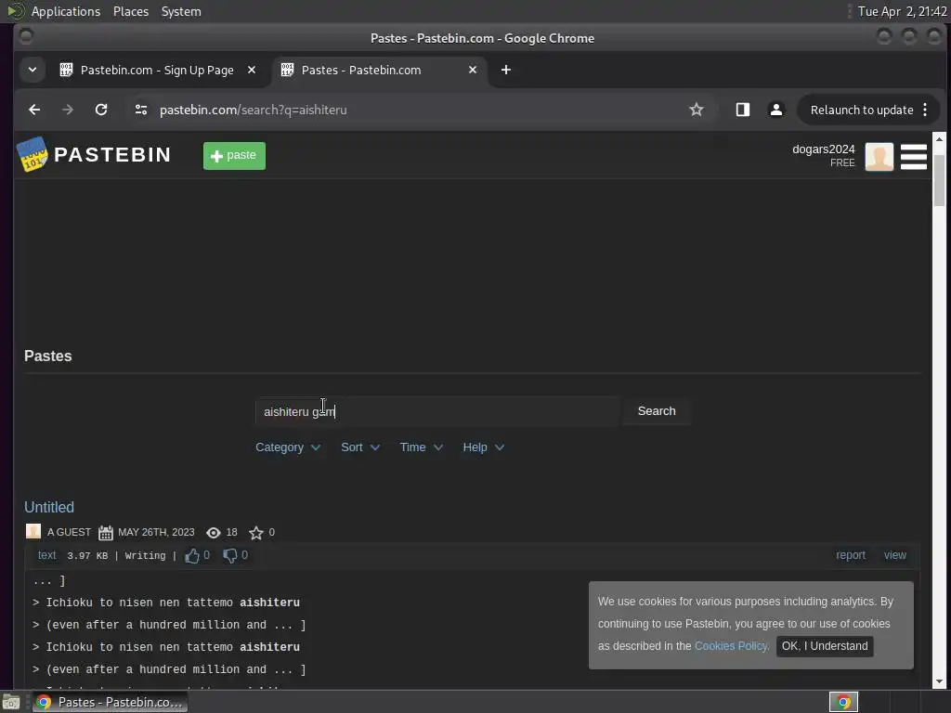
Task: Click the views eye icon of Untitled paste
Action: pos(214,532)
